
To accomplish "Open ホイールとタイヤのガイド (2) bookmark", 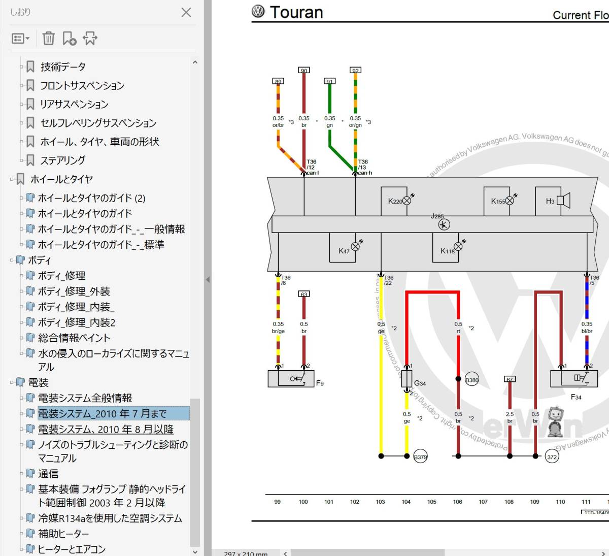I will point(92,198).
